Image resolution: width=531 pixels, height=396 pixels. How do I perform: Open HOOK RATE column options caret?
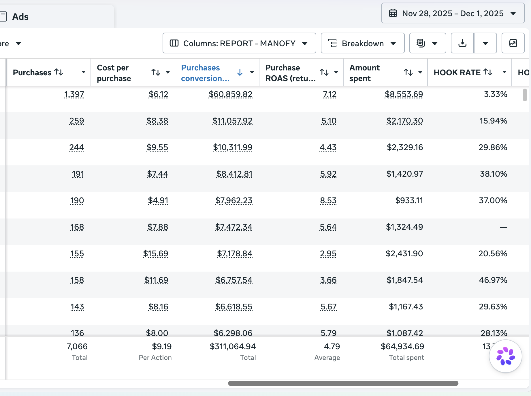[504, 72]
